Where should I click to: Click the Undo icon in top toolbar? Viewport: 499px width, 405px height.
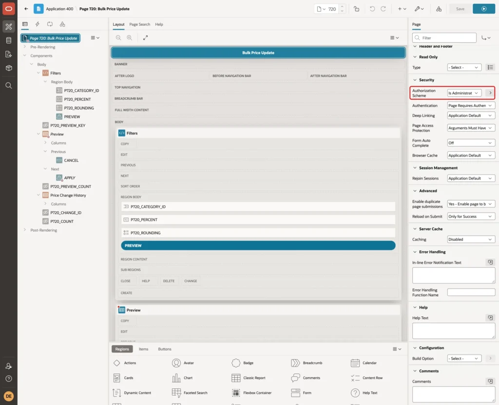372,9
